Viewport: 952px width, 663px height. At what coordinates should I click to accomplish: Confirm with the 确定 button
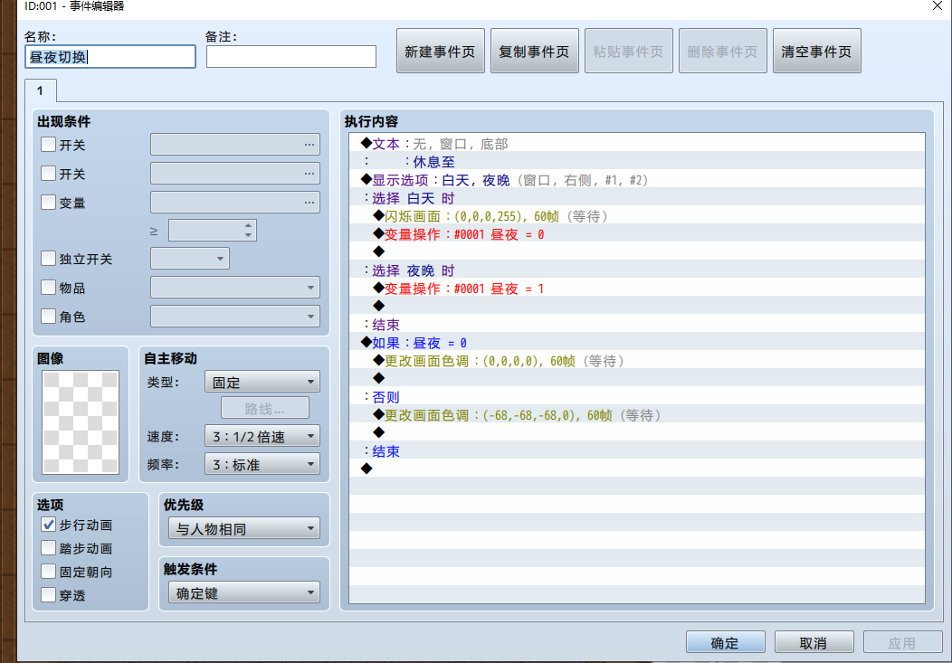(725, 642)
